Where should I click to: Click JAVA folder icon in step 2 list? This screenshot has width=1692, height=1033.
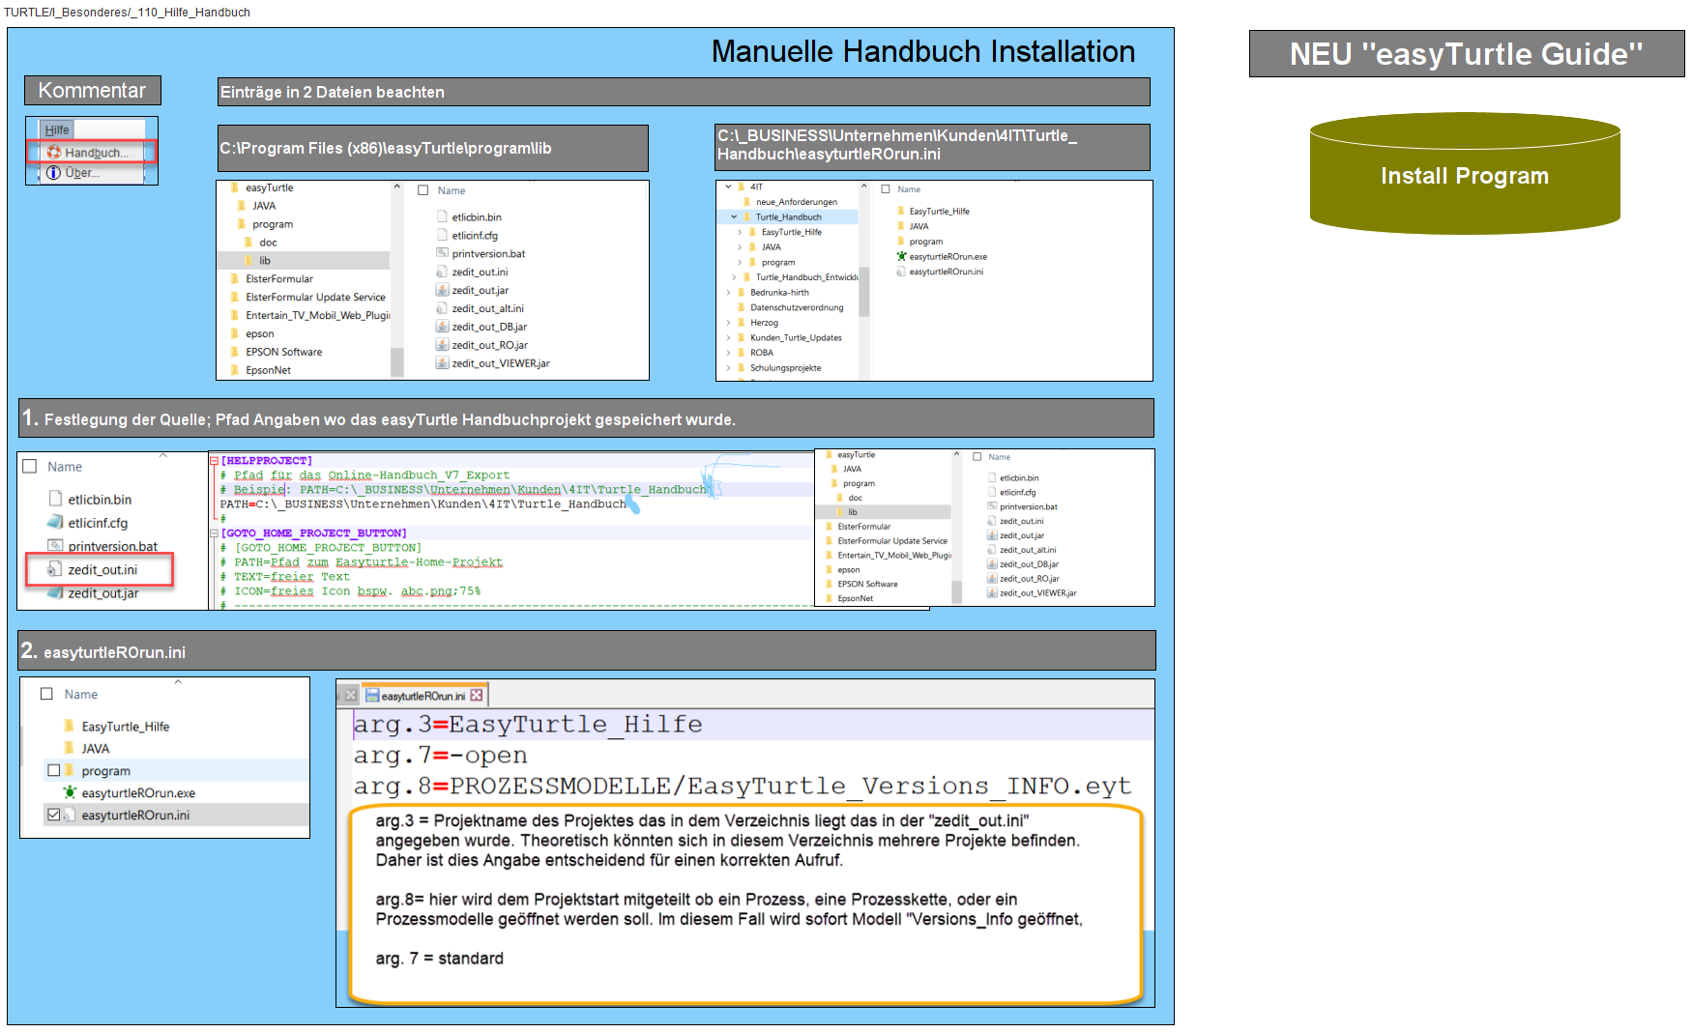point(70,748)
